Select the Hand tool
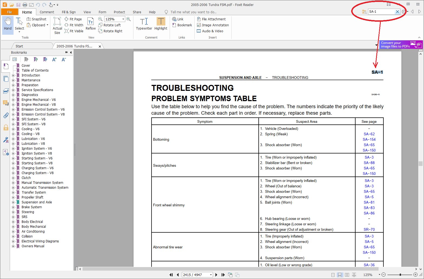Image resolution: width=424 pixels, height=279 pixels. [x=8, y=25]
